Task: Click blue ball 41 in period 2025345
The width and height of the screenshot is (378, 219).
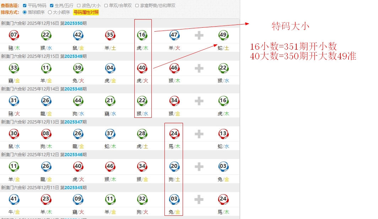Action: pos(14,199)
